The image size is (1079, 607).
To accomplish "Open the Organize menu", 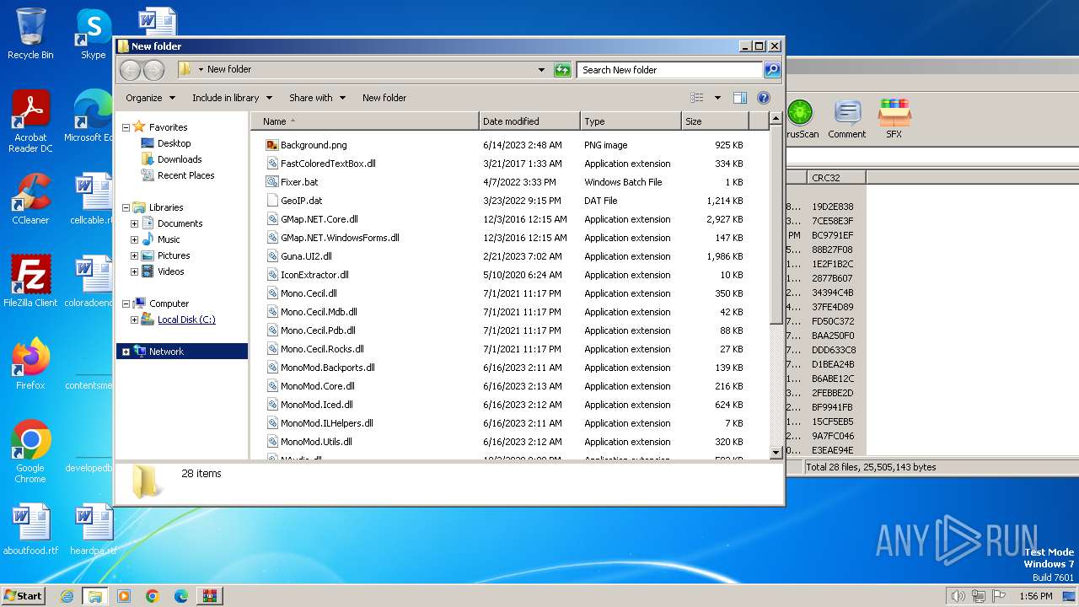I will pyautogui.click(x=151, y=98).
